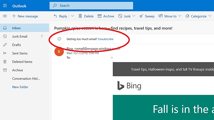
Task: Open the app launcher grid icon
Action: tap(5, 6)
